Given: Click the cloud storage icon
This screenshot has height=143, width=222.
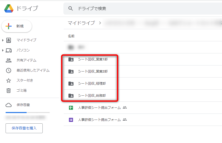Looking at the screenshot, I should point(9,105).
